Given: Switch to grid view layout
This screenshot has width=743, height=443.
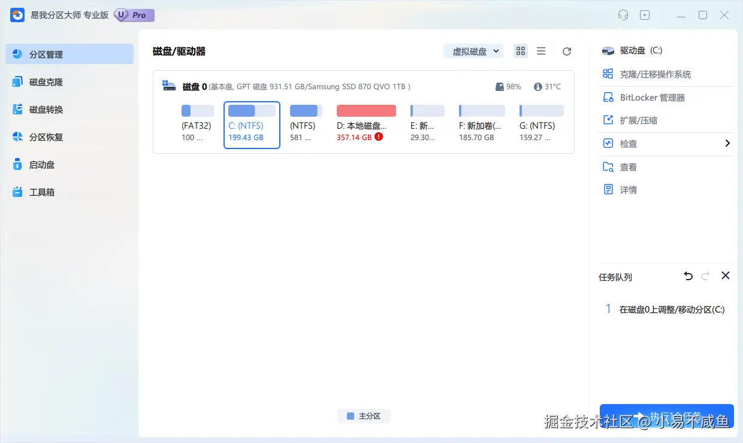Looking at the screenshot, I should (x=521, y=51).
